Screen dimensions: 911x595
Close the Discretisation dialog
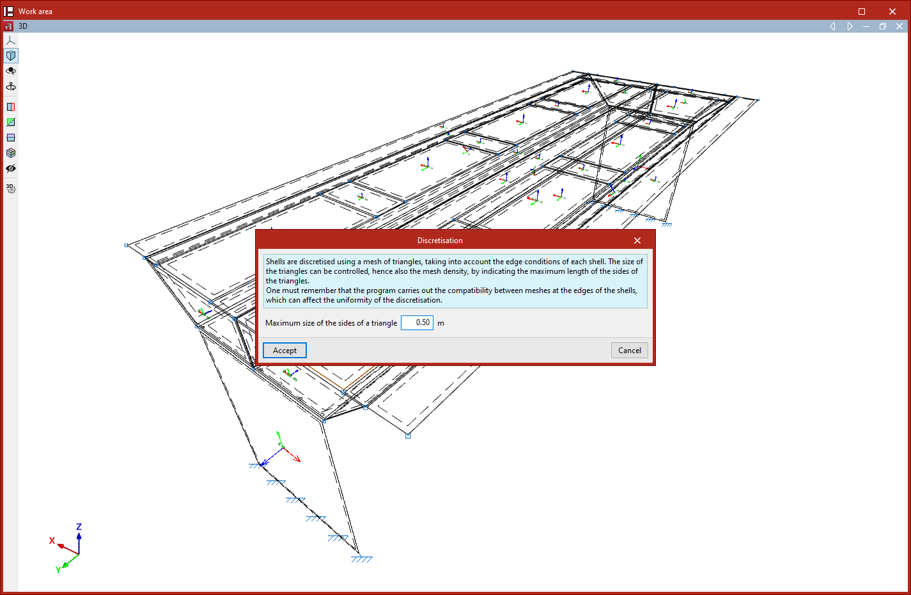[637, 241]
